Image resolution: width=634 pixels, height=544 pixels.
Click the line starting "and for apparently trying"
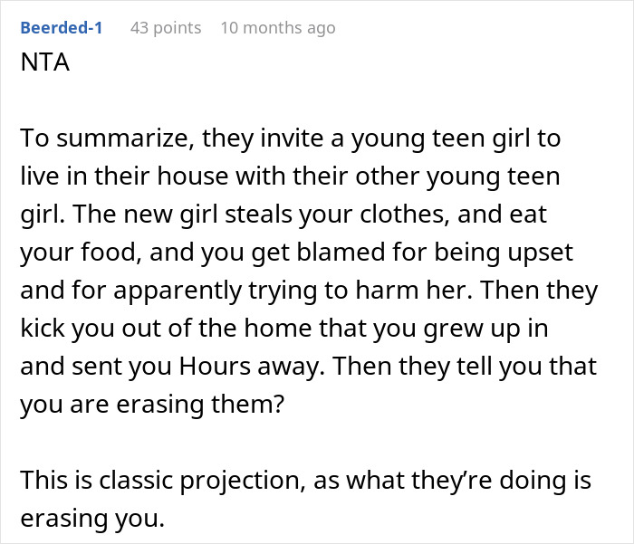309,291
